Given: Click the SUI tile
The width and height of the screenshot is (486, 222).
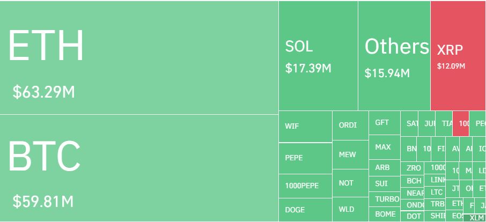Looking at the screenshot, I should (384, 183).
